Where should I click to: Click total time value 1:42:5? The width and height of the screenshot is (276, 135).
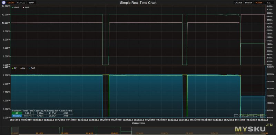(x=28, y=113)
